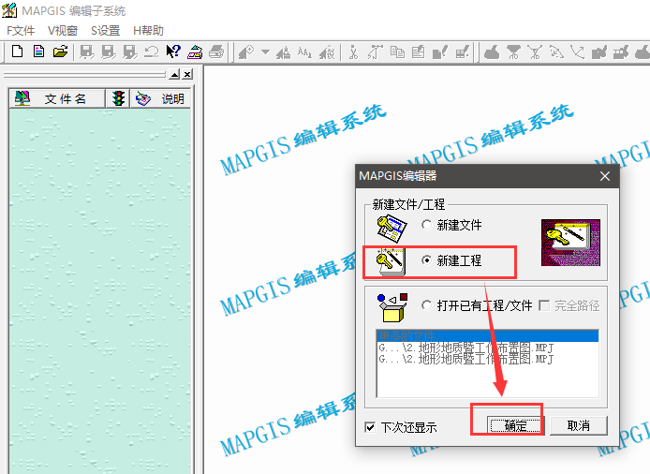This screenshot has height=474, width=650.
Task: Select the AA text annotation tool
Action: 304,52
